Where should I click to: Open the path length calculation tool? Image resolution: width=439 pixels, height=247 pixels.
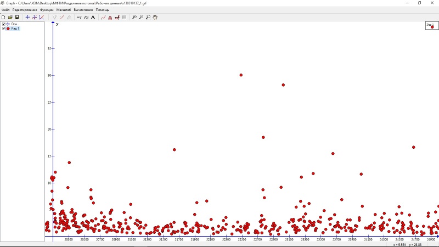(117, 18)
